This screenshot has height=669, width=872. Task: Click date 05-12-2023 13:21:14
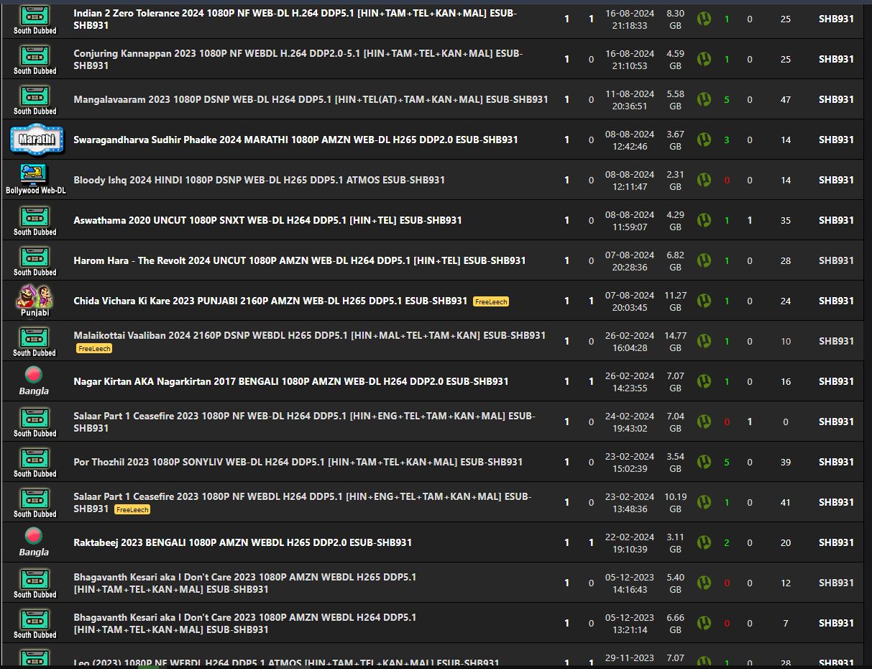[630, 623]
